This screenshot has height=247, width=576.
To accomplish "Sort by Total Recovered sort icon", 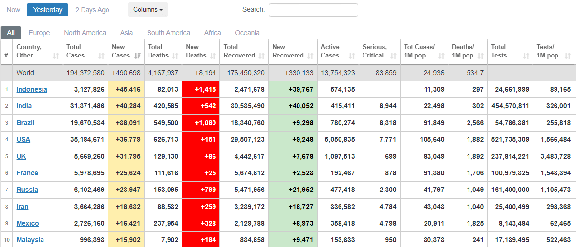I will coord(261,56).
